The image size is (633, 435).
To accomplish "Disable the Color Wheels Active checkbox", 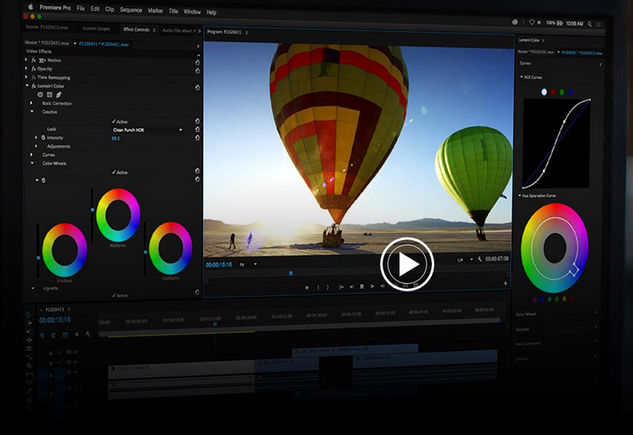I will (x=113, y=172).
